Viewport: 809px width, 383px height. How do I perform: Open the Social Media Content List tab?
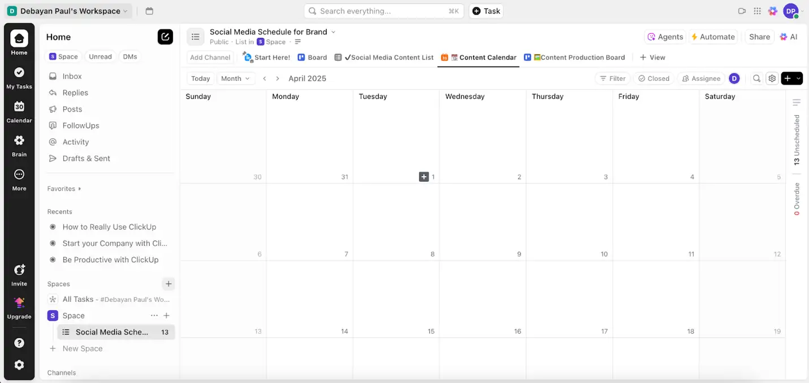coord(384,57)
